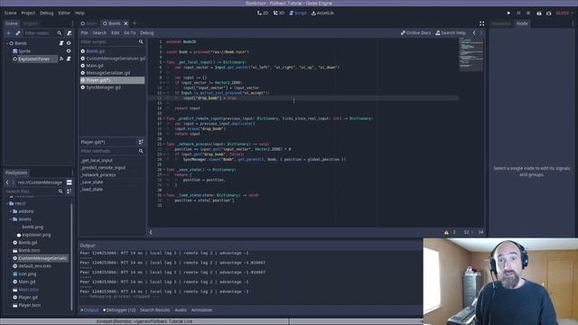Toggle visibility of Sprite node
This screenshot has width=578, height=325.
tap(69, 51)
